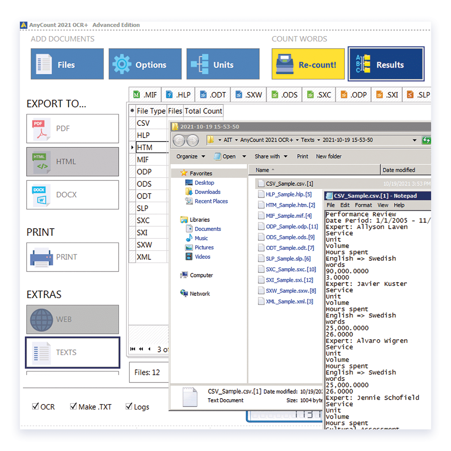Screen dimensions: 451x451
Task: Select XML_Sample.xml.[3] in the file list
Action: (289, 301)
